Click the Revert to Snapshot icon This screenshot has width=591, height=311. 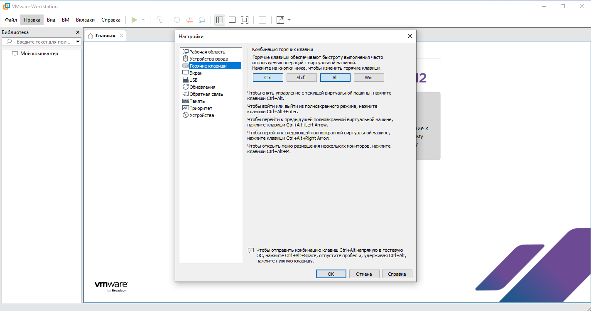(189, 20)
